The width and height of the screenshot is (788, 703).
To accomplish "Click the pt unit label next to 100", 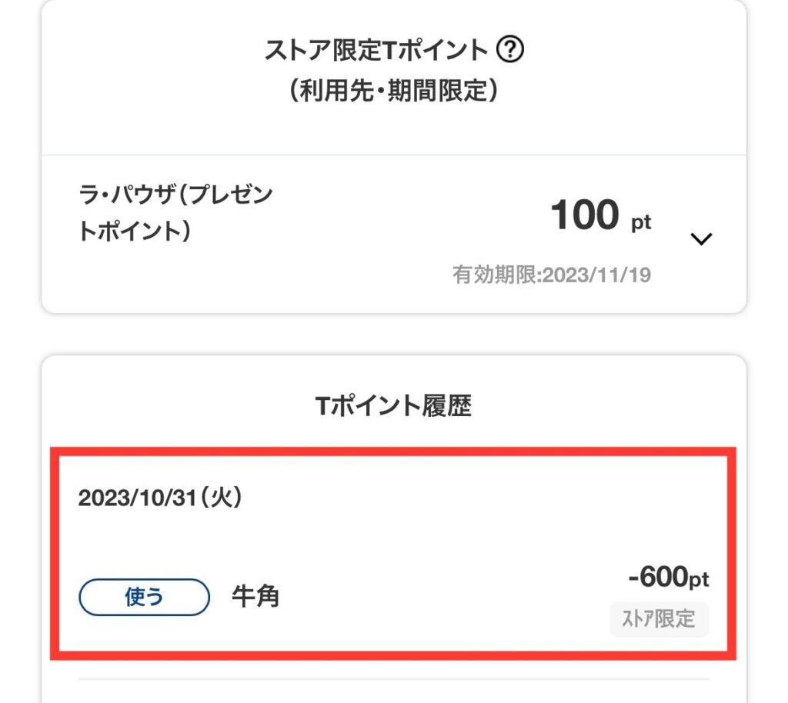I will click(642, 222).
